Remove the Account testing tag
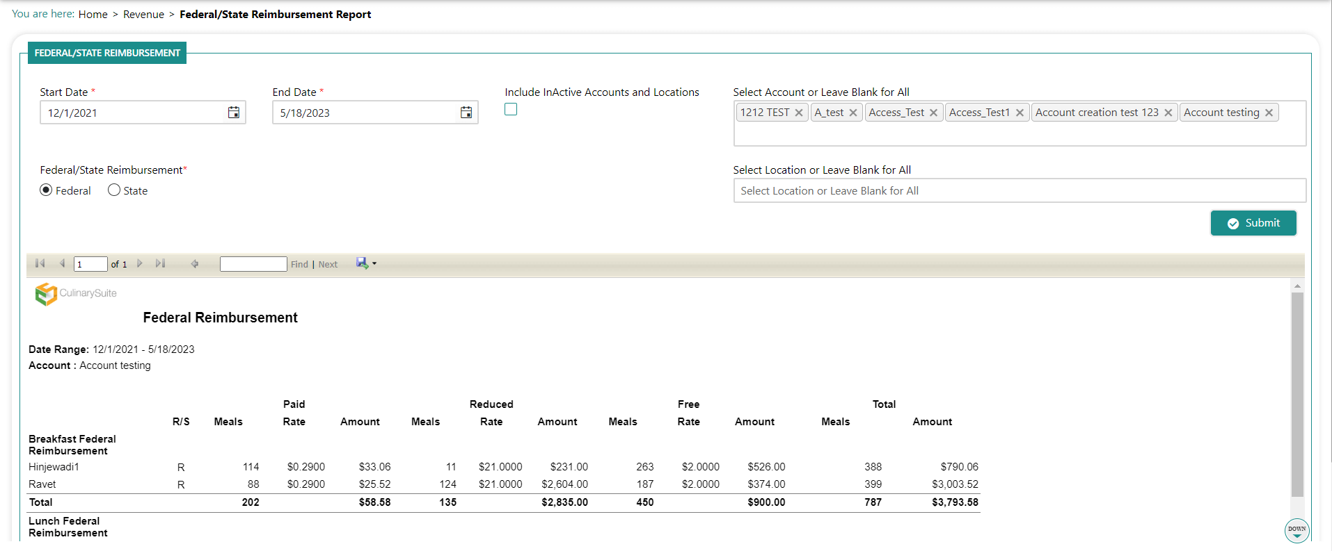The height and width of the screenshot is (551, 1332). point(1269,113)
